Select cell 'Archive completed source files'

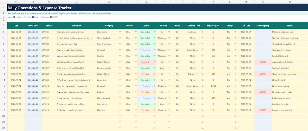coord(76,104)
